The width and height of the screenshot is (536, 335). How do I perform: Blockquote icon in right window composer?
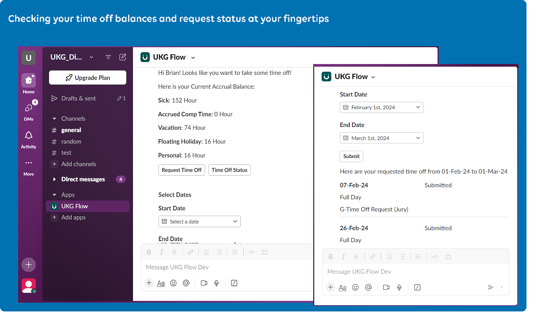point(418,257)
